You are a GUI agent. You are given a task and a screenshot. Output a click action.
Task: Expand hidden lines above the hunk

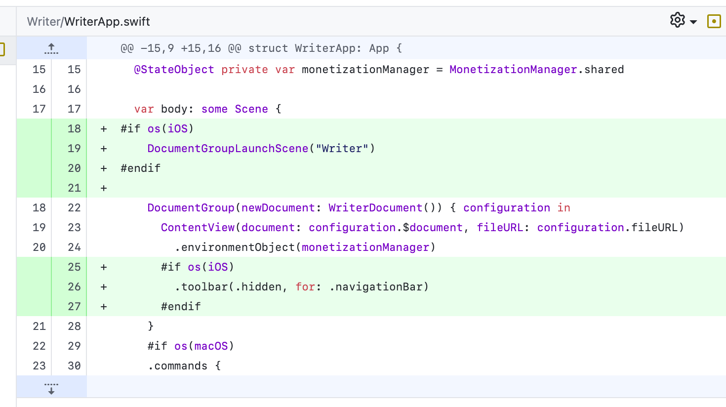click(x=51, y=48)
